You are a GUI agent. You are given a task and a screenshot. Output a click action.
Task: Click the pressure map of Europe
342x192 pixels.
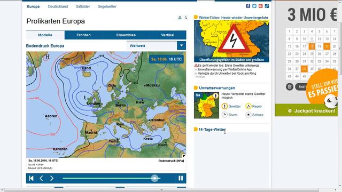point(106,105)
